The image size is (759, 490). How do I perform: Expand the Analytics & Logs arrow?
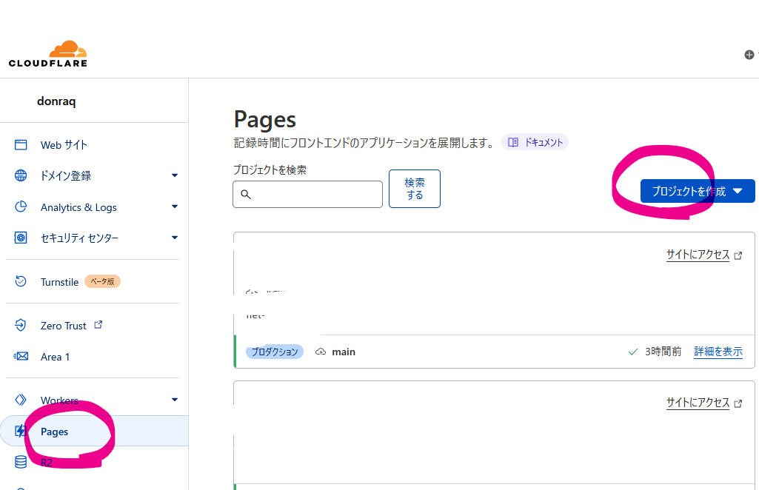[x=175, y=207]
